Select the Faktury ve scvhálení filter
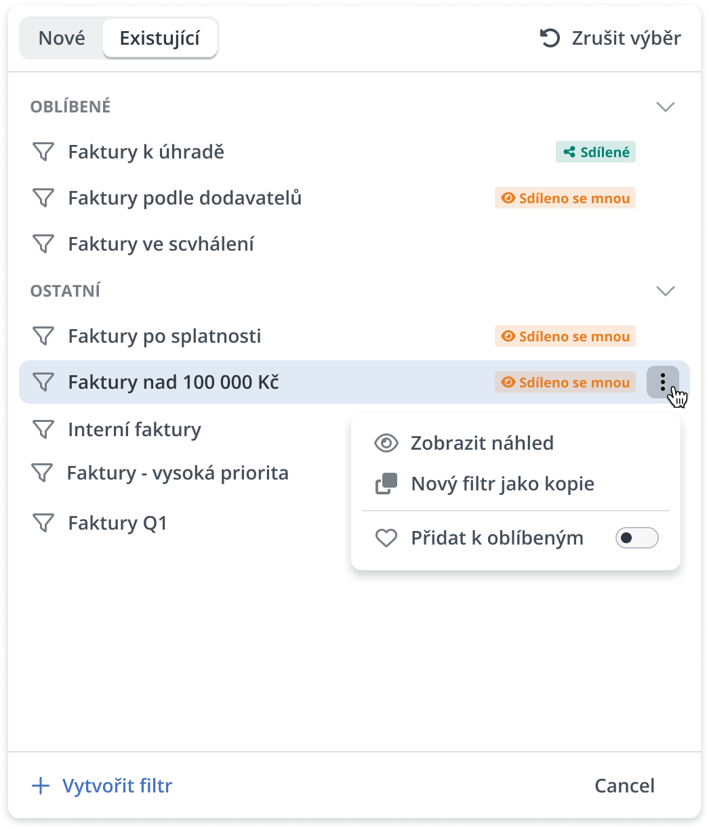709x829 pixels. (x=161, y=244)
